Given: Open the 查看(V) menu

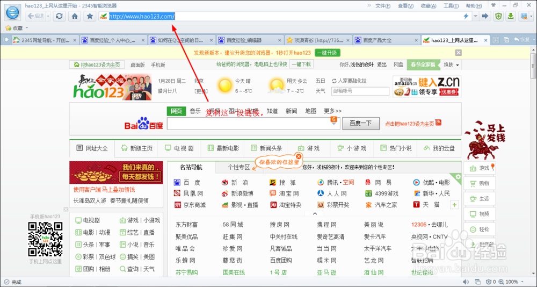Looking at the screenshot, I should coord(405,6).
